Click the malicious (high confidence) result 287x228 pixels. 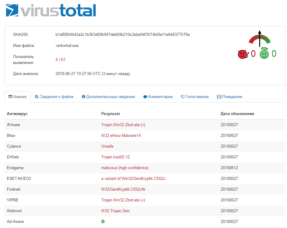coord(125,168)
